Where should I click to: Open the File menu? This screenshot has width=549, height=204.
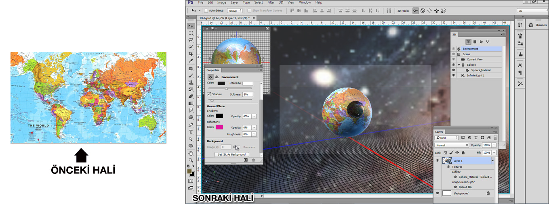click(x=201, y=2)
